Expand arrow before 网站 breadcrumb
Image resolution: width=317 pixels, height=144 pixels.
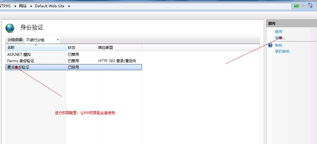click(15, 6)
